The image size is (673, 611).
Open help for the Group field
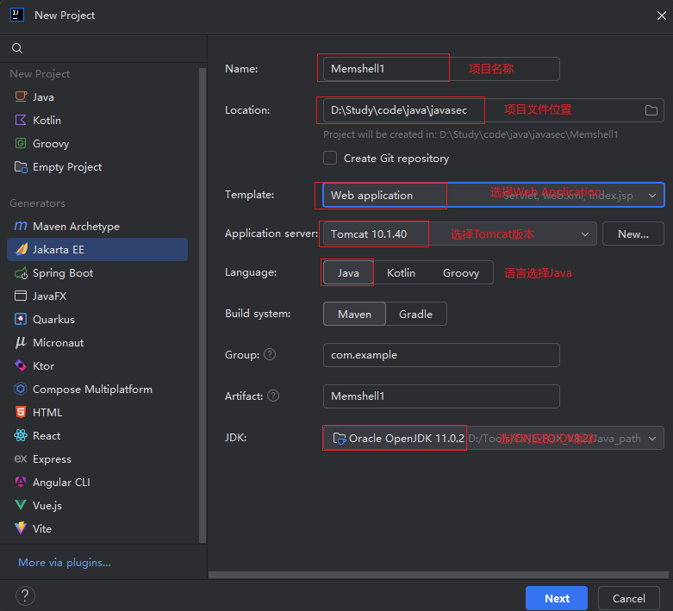pos(270,354)
